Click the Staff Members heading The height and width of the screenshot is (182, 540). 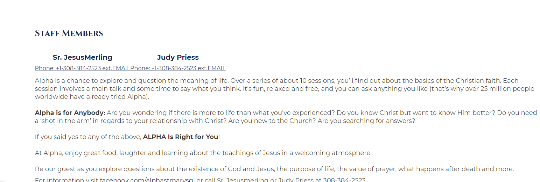pyautogui.click(x=69, y=34)
